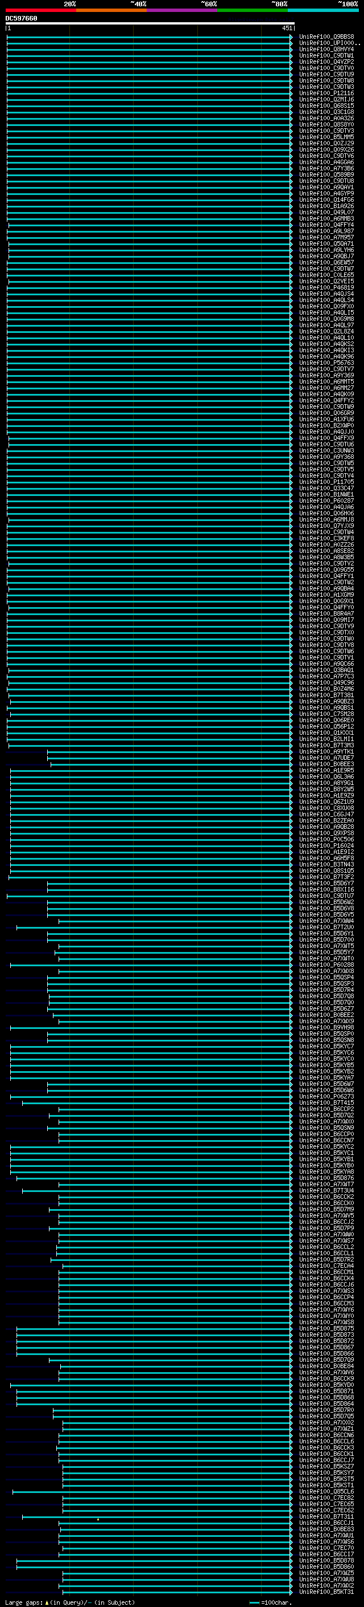Select hit label UniRef100_A0A326
The height and width of the screenshot is (1607, 364).
pyautogui.click(x=326, y=119)
